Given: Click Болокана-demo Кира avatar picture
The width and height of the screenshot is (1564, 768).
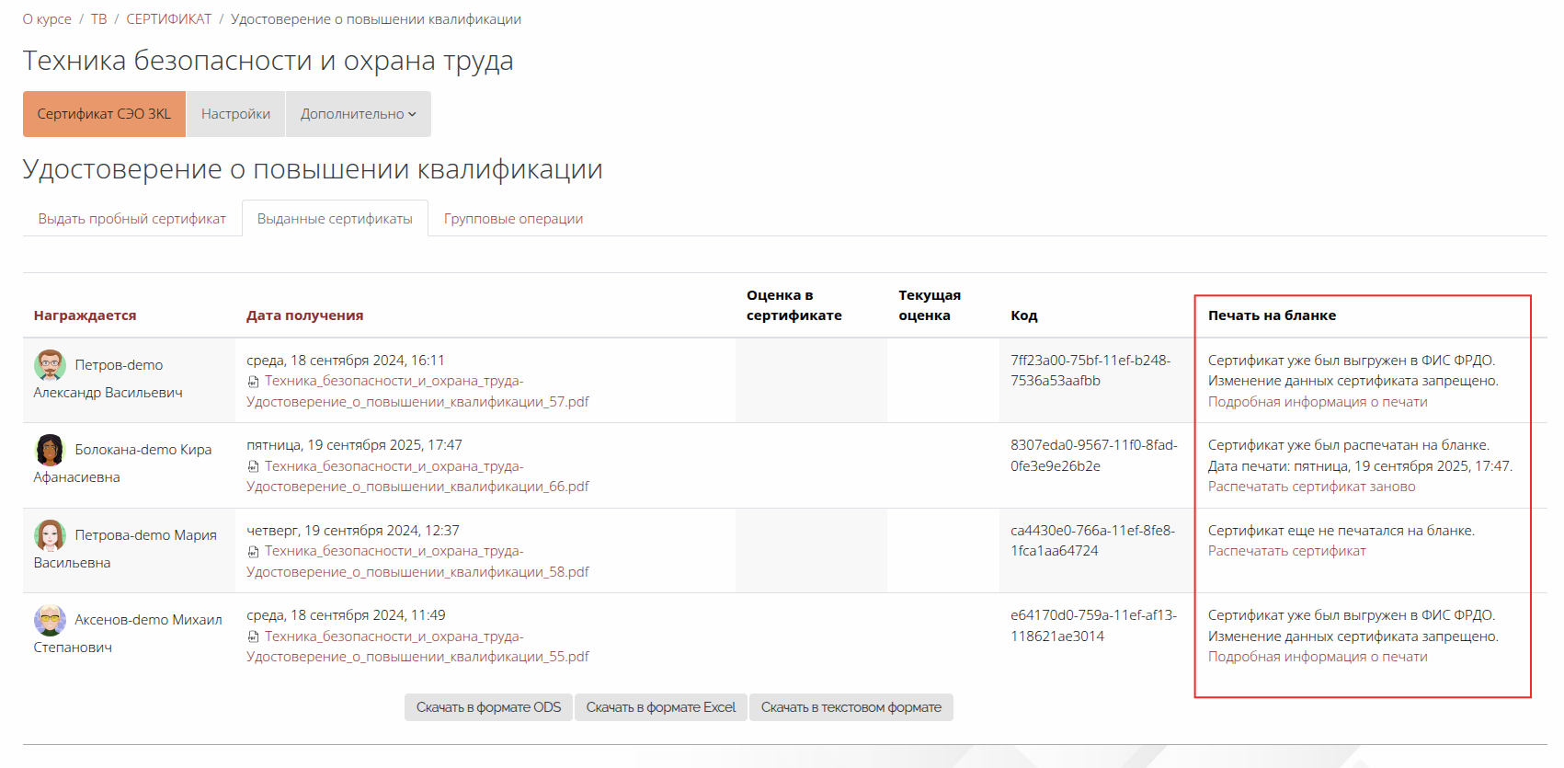Looking at the screenshot, I should pyautogui.click(x=50, y=450).
